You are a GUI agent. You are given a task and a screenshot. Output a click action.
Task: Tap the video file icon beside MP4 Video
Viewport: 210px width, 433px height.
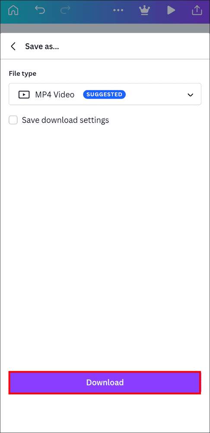[x=24, y=95]
